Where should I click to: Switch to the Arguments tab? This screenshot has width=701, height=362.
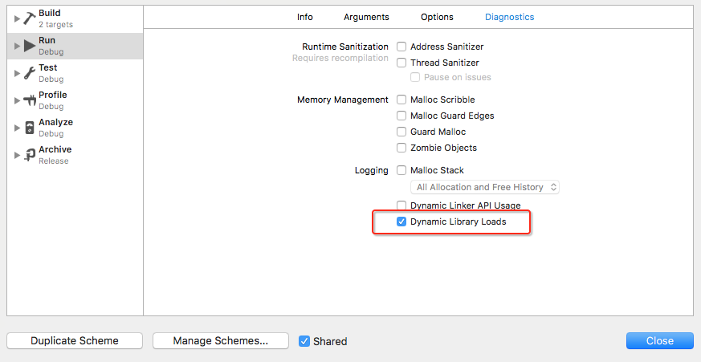[x=366, y=17]
